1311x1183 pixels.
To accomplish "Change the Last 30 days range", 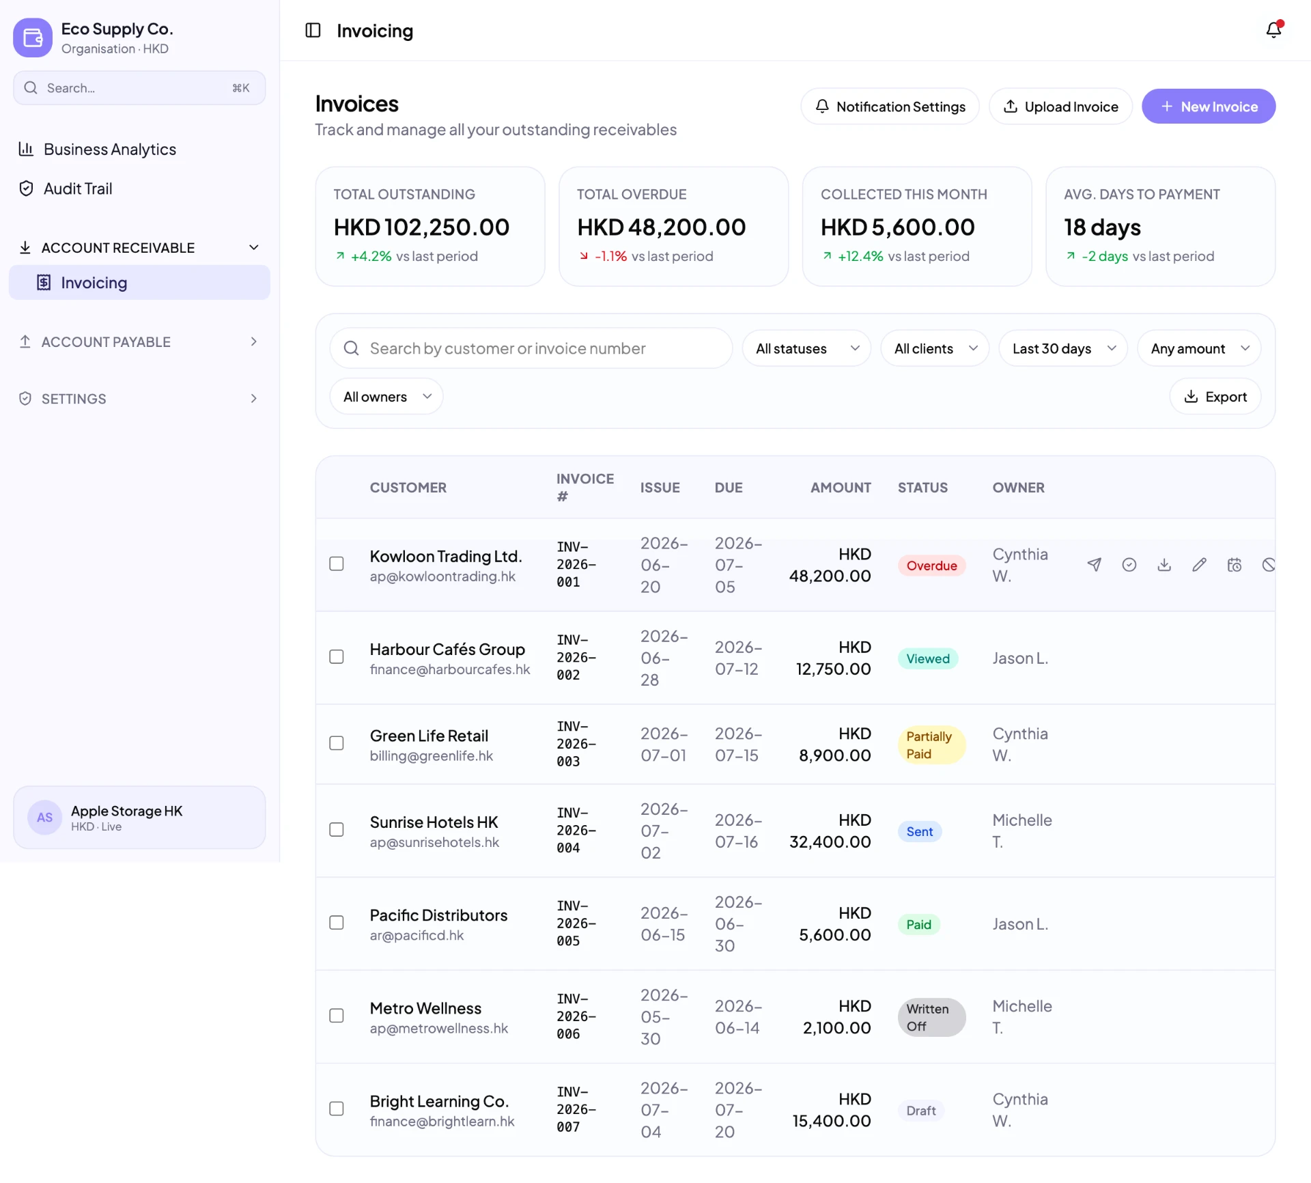I will click(1063, 348).
